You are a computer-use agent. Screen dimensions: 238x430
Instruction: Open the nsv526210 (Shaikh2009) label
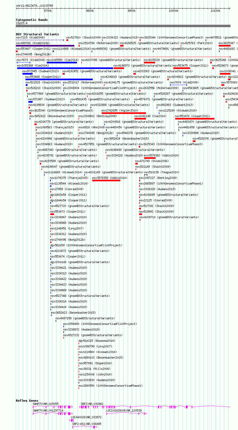44,88
